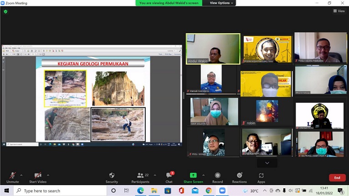Unmute the microphone in Zoom
The height and width of the screenshot is (196, 349).
12,177
